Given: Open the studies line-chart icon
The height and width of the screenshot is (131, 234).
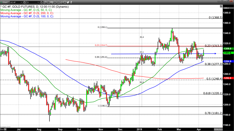Looking at the screenshot, I should (48, 2).
